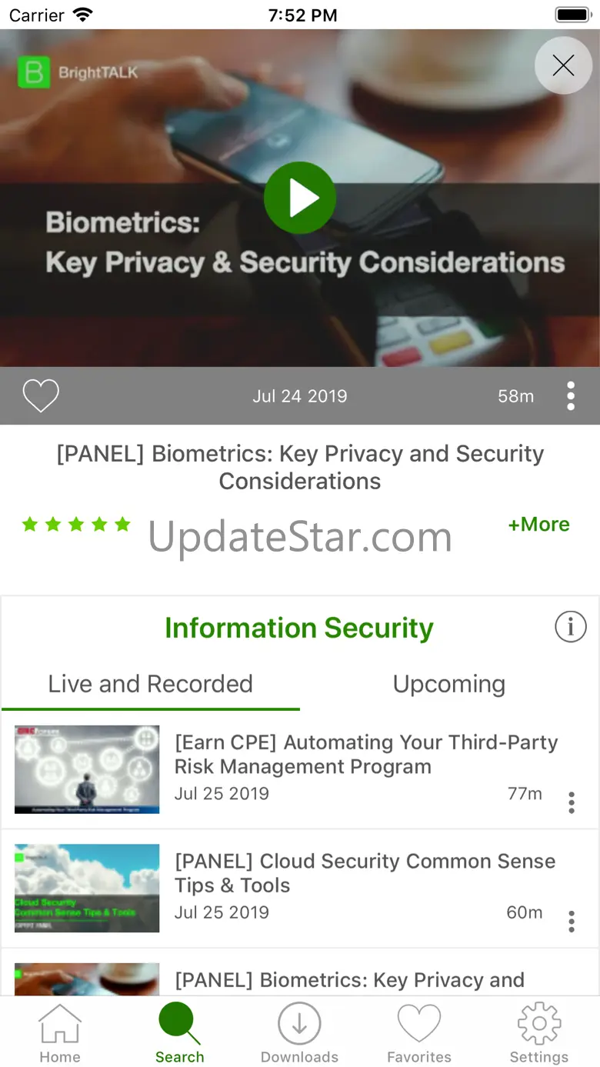Open the Settings tab
The height and width of the screenshot is (1067, 600).
click(x=538, y=1034)
